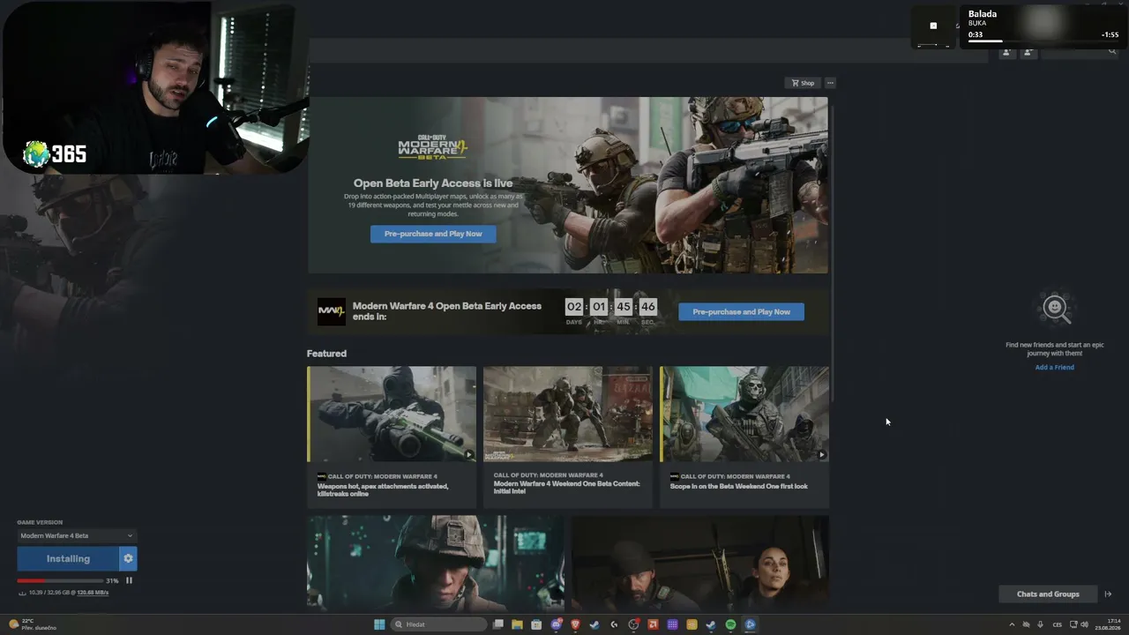Viewport: 1129px width, 635px height.
Task: Open the man-and-woman news thumbnail
Action: click(700, 563)
